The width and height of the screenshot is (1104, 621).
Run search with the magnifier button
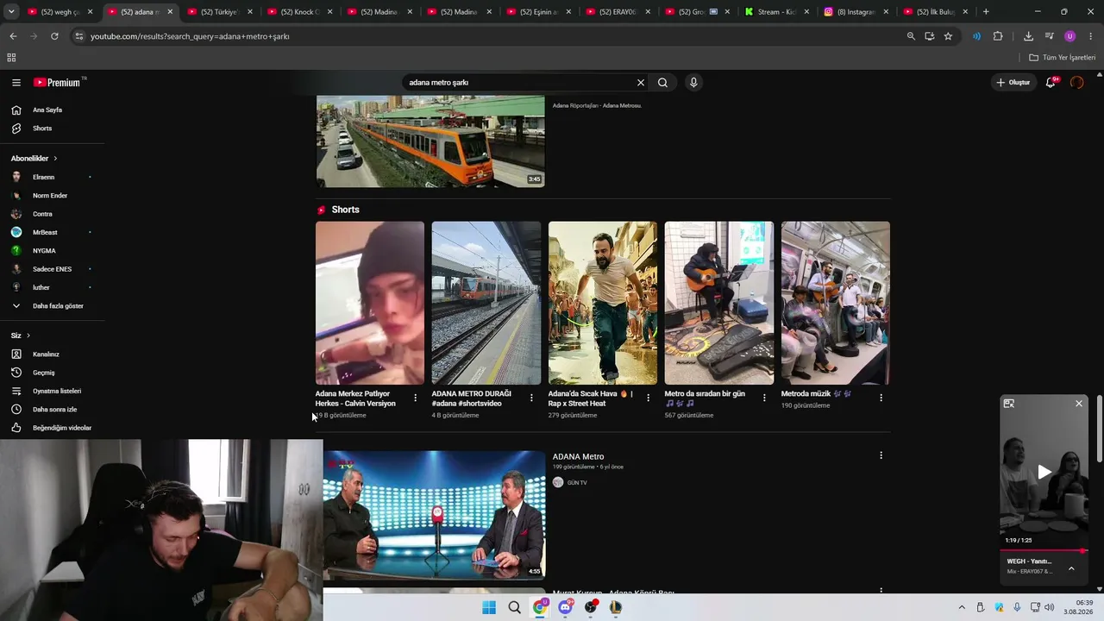click(662, 83)
